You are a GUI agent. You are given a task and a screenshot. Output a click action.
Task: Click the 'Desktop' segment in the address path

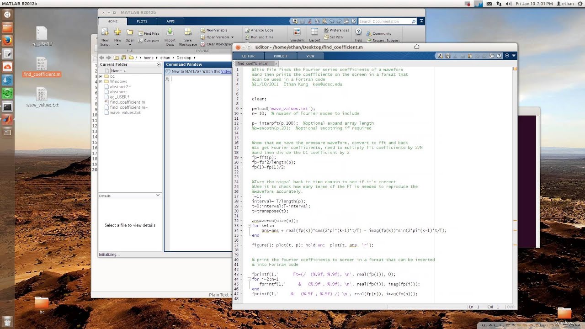pos(184,58)
